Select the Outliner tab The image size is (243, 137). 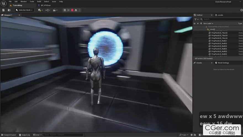pyautogui.click(x=199, y=15)
